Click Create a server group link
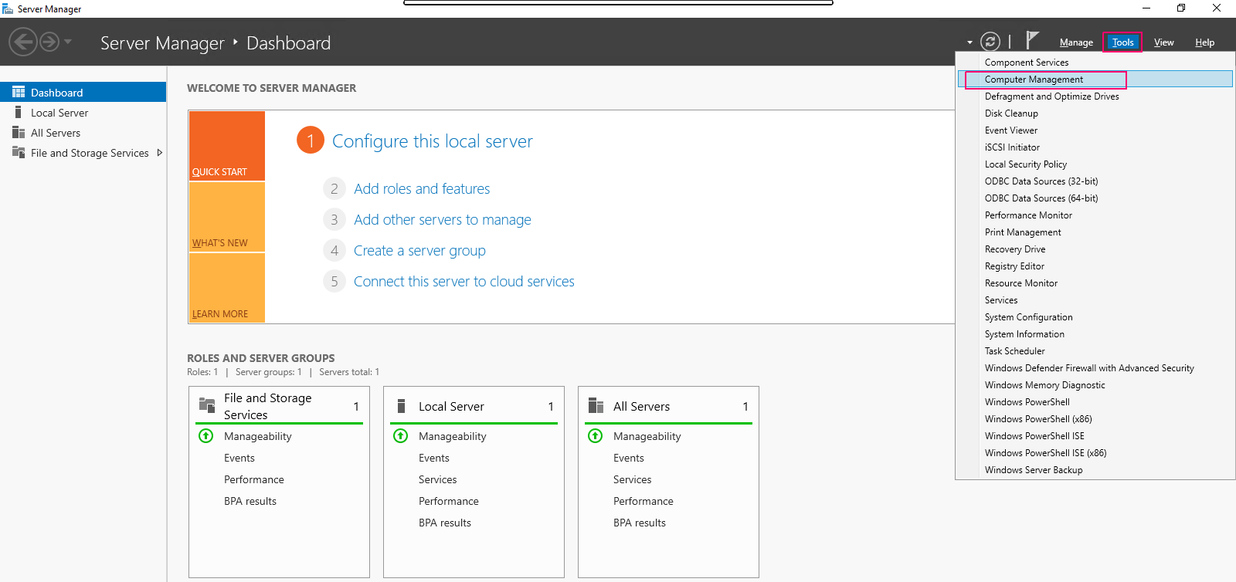The image size is (1236, 582). point(419,251)
